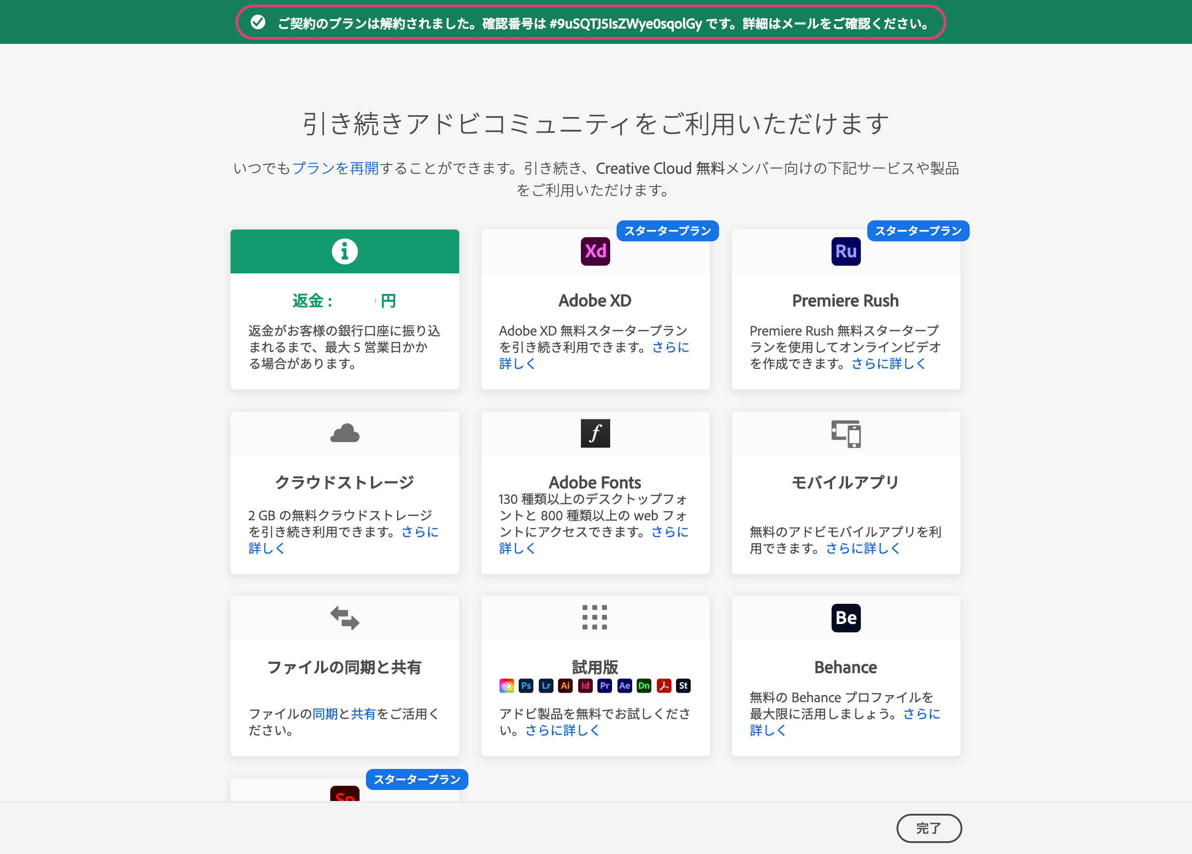The width and height of the screenshot is (1192, 854).
Task: Open trial 試用版 さらに詳しく link
Action: 562,730
